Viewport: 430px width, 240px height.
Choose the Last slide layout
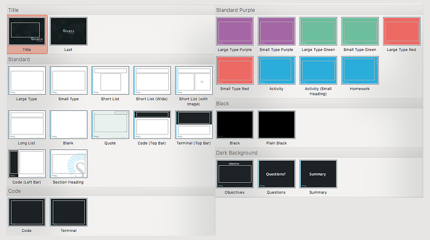pos(69,31)
